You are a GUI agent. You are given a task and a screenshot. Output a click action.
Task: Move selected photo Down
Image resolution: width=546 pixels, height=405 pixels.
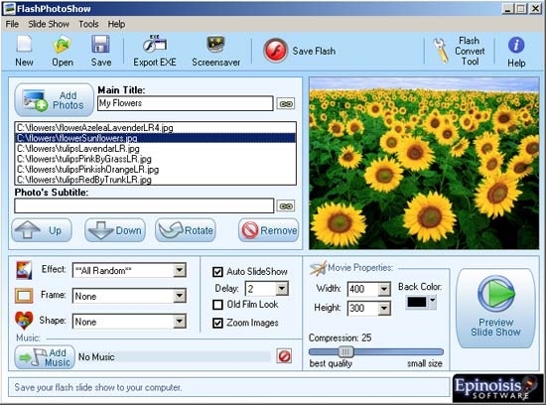[115, 230]
